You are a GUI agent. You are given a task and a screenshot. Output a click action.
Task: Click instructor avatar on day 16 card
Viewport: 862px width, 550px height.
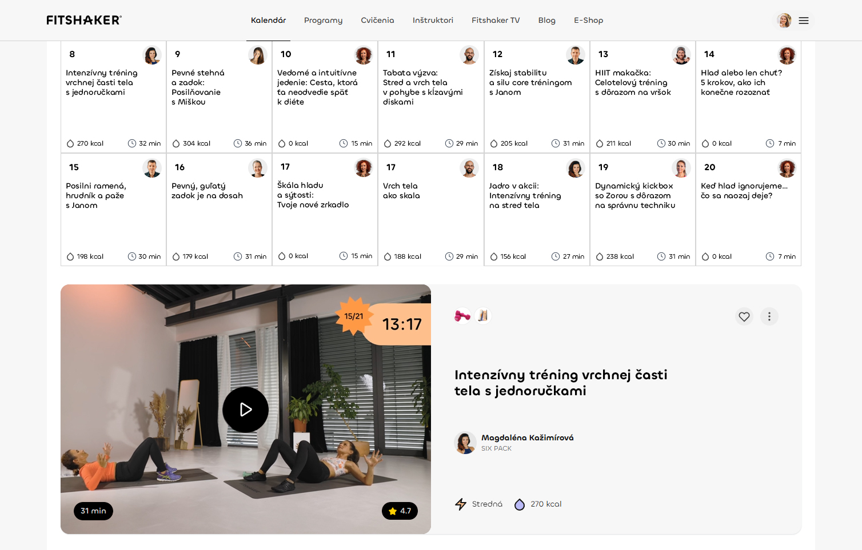click(x=258, y=168)
